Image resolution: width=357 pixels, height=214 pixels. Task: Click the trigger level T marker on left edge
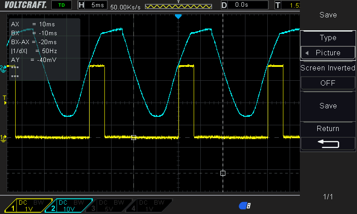click(x=4, y=100)
